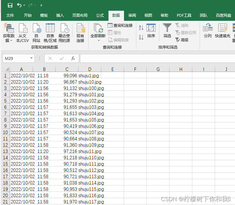This screenshot has height=205, width=235.
Task: Select column H header
Action: [x=181, y=69]
